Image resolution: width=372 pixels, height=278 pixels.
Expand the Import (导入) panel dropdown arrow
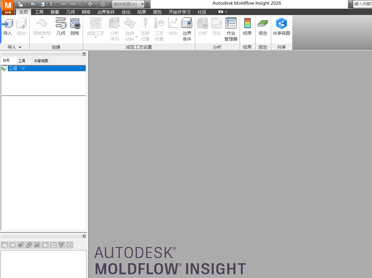pyautogui.click(x=20, y=47)
